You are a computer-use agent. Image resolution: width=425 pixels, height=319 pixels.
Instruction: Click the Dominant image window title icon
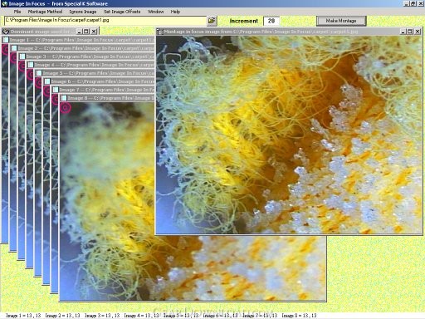[x=6, y=32]
